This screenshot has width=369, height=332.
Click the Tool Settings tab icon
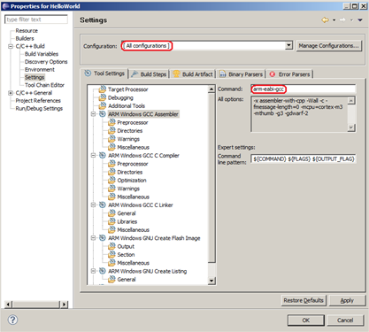click(88, 73)
